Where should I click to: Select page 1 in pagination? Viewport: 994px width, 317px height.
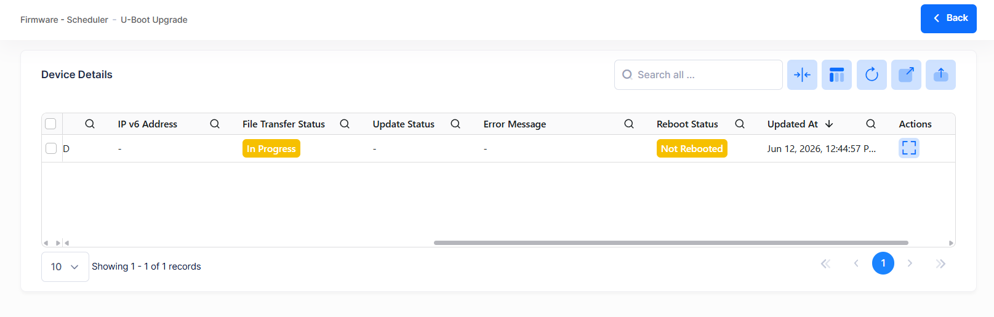coord(883,263)
